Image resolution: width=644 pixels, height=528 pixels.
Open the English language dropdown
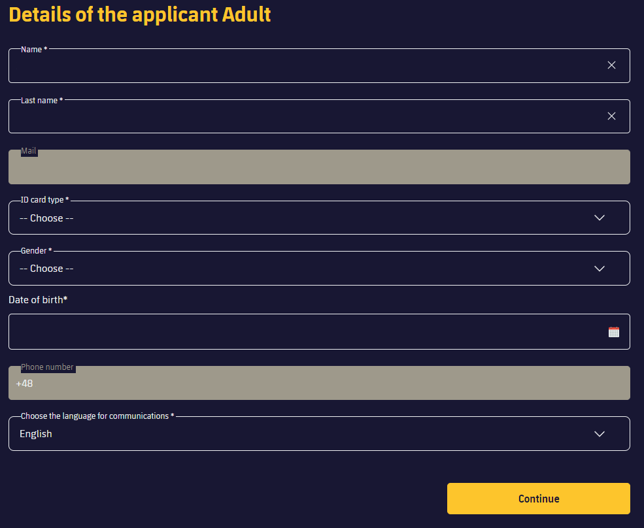[x=319, y=433]
